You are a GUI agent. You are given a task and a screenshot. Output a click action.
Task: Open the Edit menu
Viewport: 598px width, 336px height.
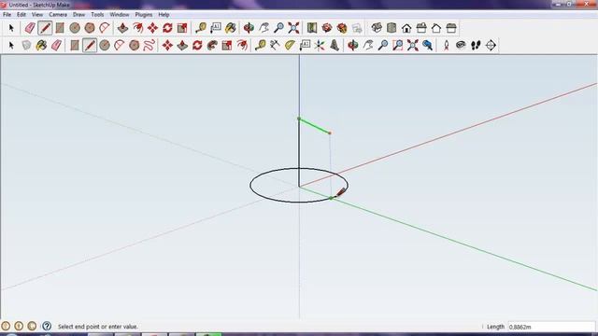tap(21, 15)
